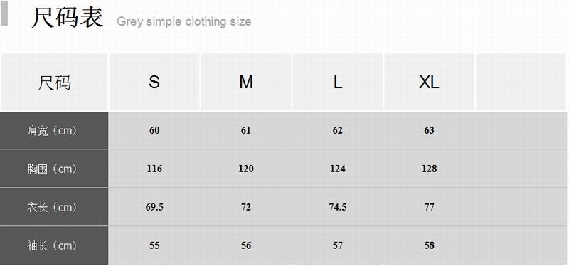Click sleeve value 58 for size XL
The height and width of the screenshot is (266, 569).
coord(430,245)
